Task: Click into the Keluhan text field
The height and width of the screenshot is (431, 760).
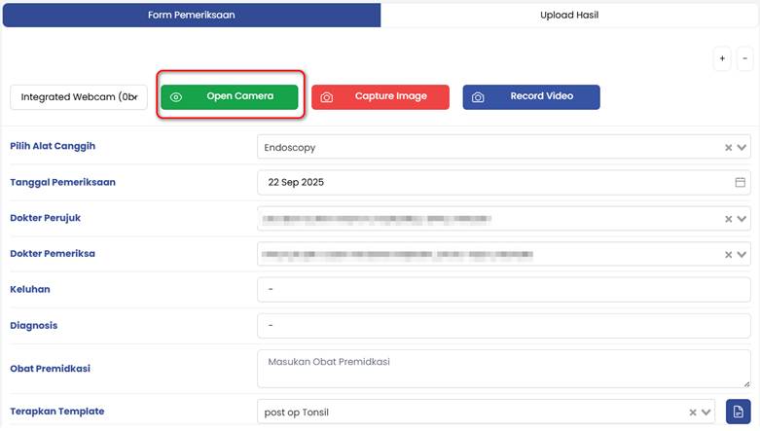Action: coord(503,290)
